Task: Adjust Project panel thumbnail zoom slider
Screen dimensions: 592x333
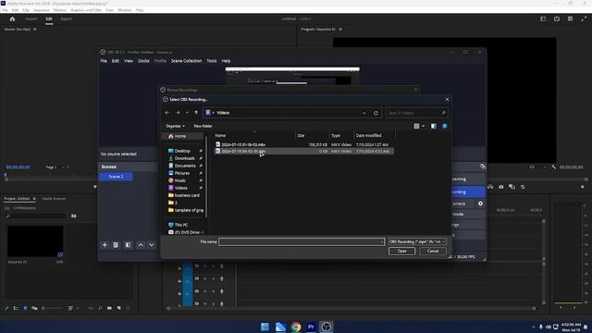Action: point(52,308)
